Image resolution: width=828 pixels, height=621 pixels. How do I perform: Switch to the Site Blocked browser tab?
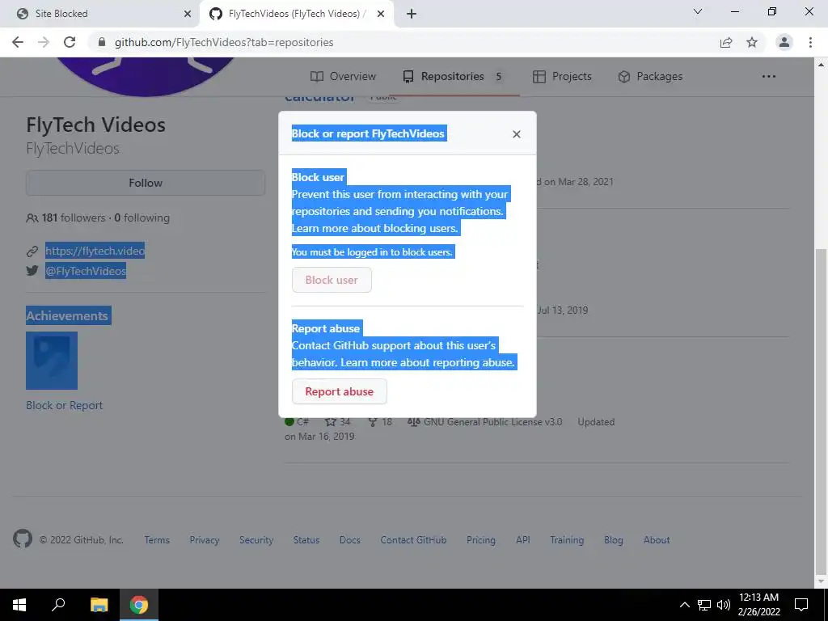coord(100,14)
